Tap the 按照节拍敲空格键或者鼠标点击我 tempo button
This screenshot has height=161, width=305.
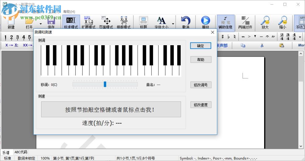[x=111, y=109]
